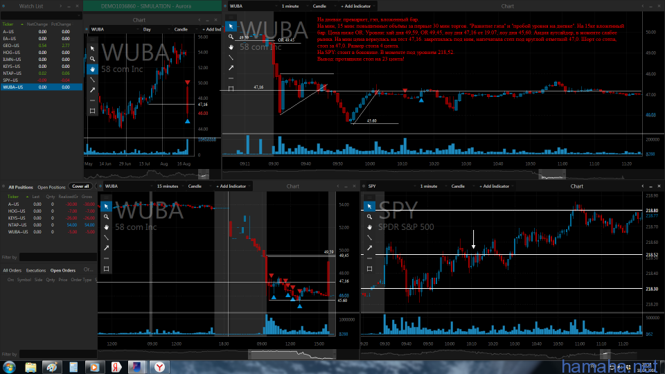Image resolution: width=665 pixels, height=374 pixels.
Task: Open the media player icon in the taskbar
Action: [94, 367]
